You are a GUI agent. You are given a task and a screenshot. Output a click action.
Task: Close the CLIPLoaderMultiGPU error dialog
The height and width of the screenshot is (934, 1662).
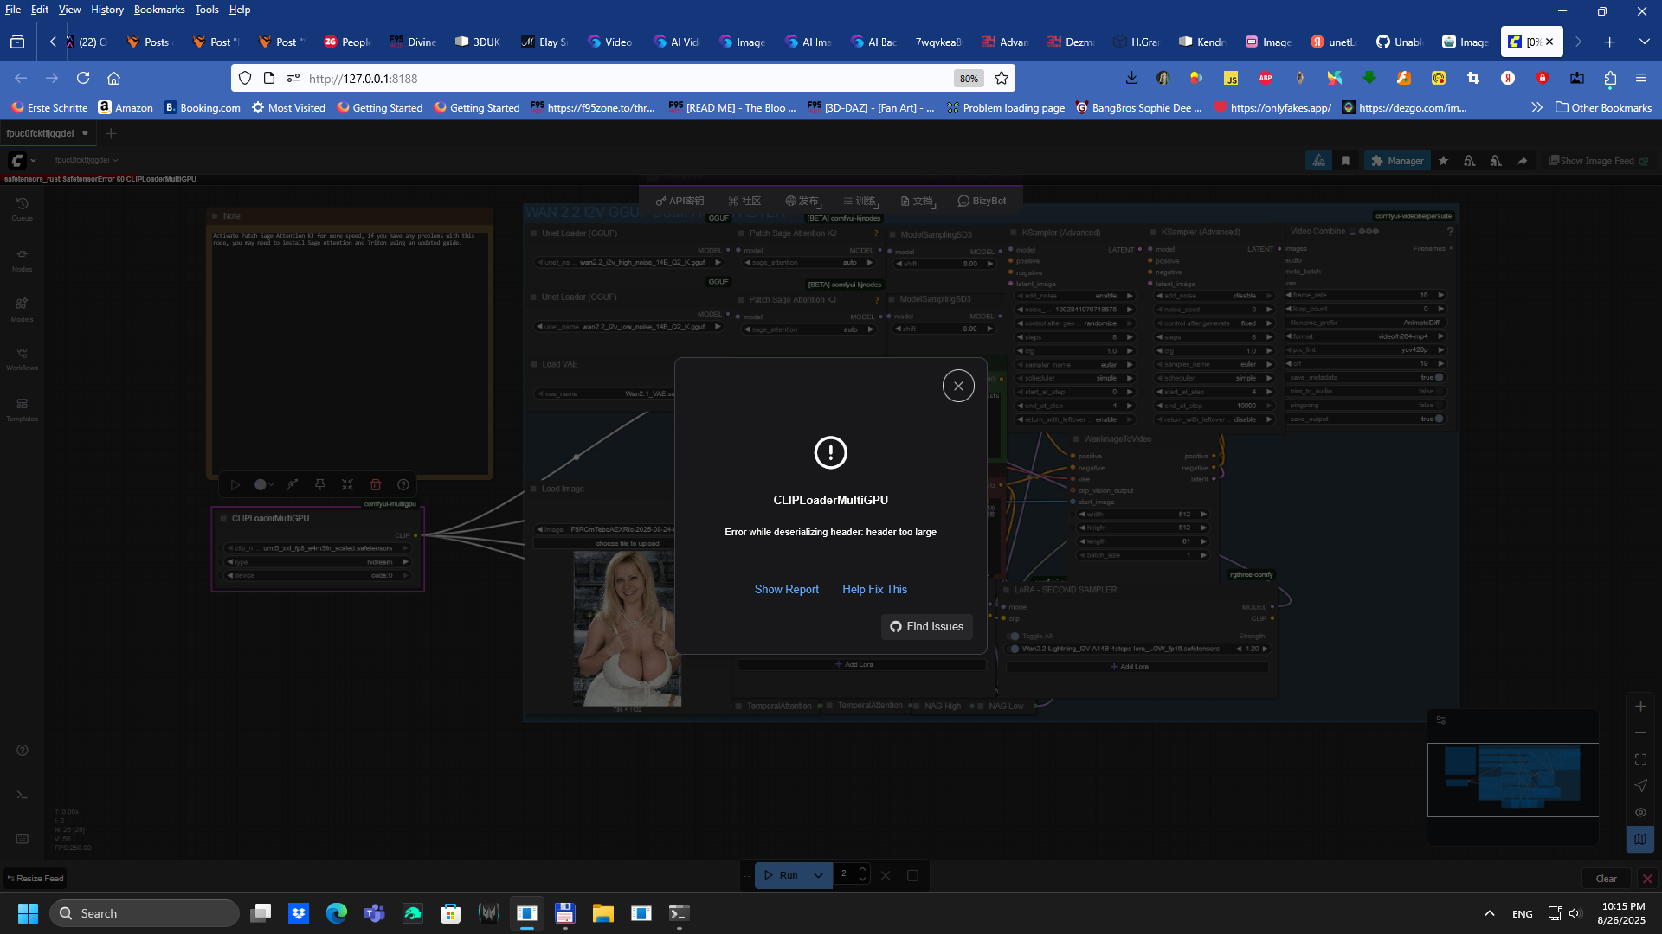(958, 386)
